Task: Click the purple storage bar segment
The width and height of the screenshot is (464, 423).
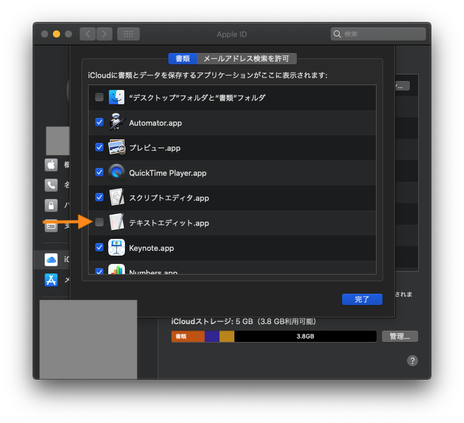Action: (x=212, y=337)
